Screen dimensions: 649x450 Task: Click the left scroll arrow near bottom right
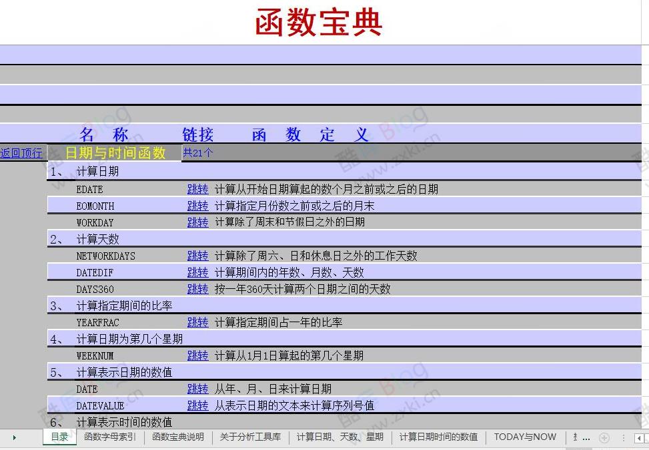pyautogui.click(x=638, y=438)
